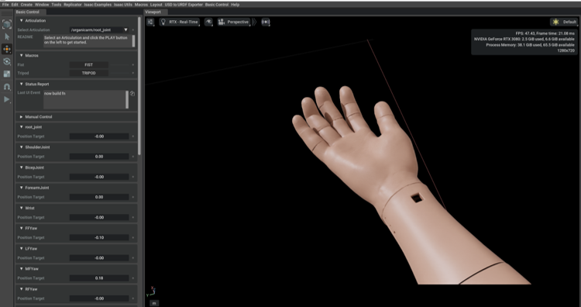
Task: Open the Create menu
Action: tap(26, 5)
